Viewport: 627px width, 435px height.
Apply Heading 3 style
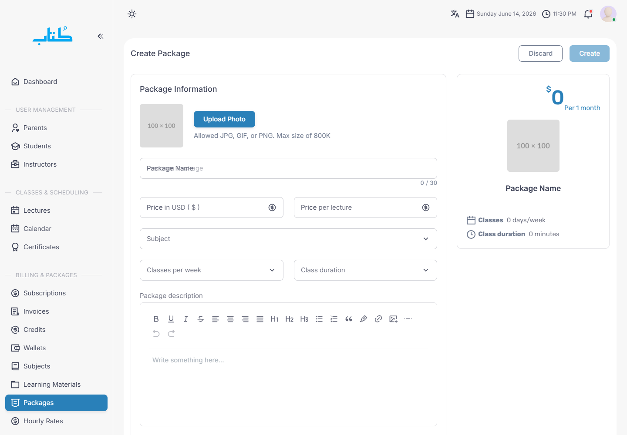coord(304,319)
